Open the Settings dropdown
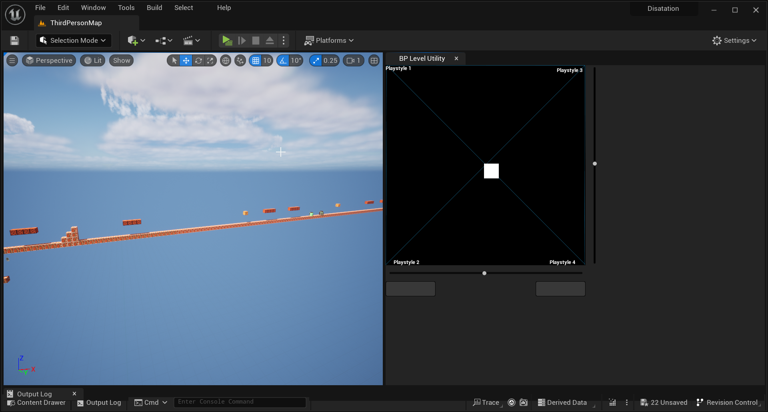768x412 pixels. (x=734, y=40)
